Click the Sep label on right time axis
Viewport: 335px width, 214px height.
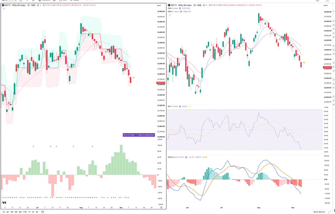(293, 208)
